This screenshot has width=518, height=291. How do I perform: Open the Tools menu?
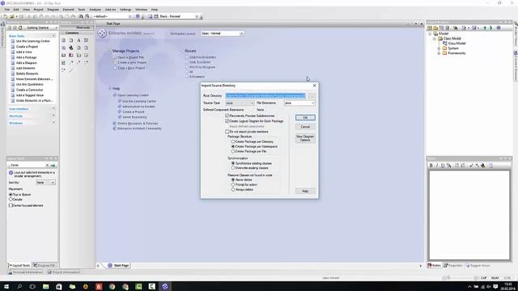81,10
